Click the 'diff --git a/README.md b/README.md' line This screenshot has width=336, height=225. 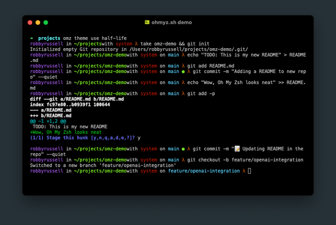[x=77, y=99]
